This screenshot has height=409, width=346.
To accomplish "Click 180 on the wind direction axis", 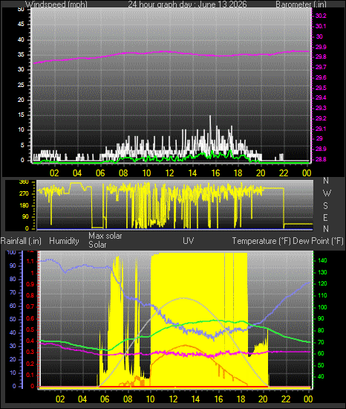I will [x=25, y=205].
